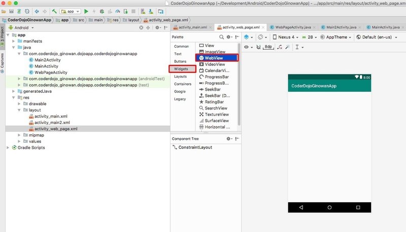Click the Sync project toolbar icon
This screenshot has height=232, width=406.
tap(19, 11)
